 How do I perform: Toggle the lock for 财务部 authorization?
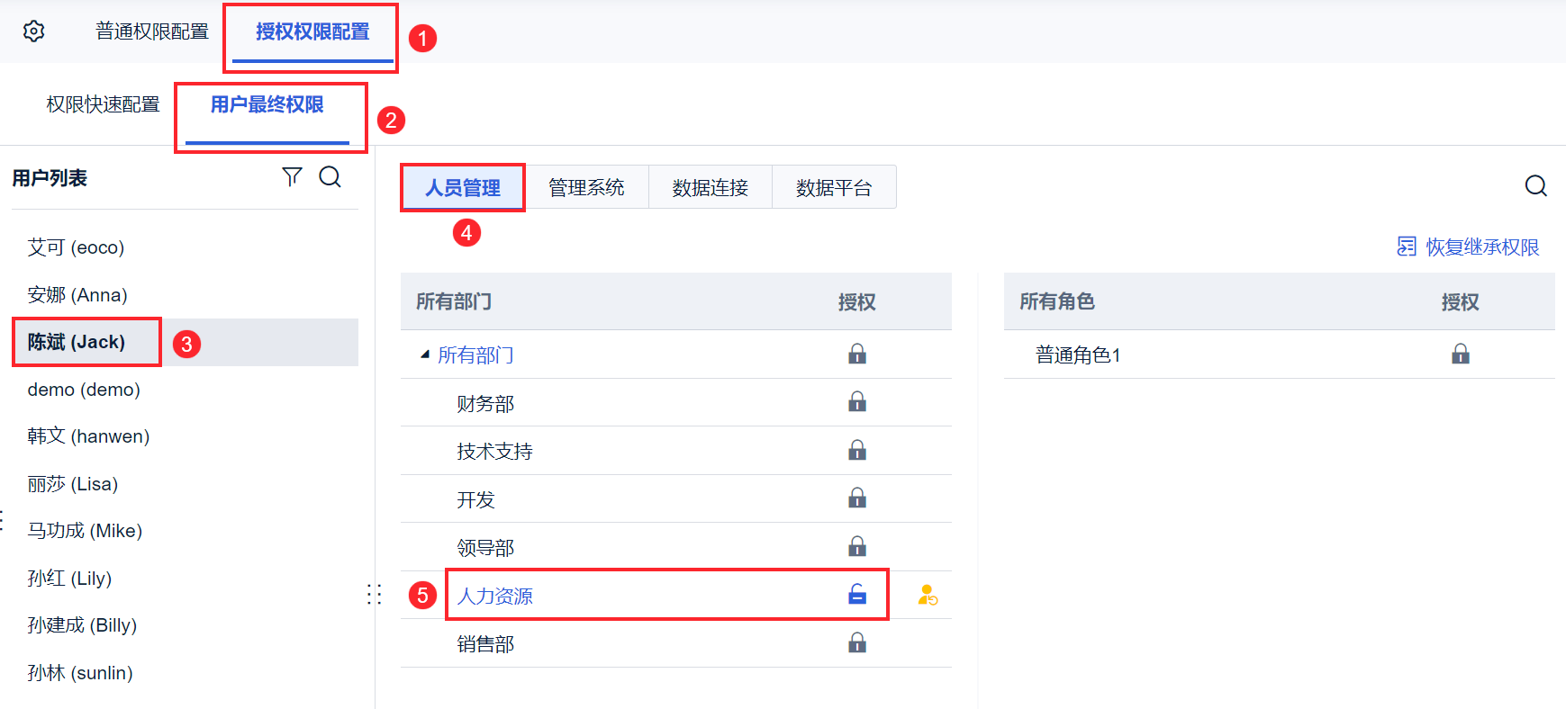click(857, 402)
